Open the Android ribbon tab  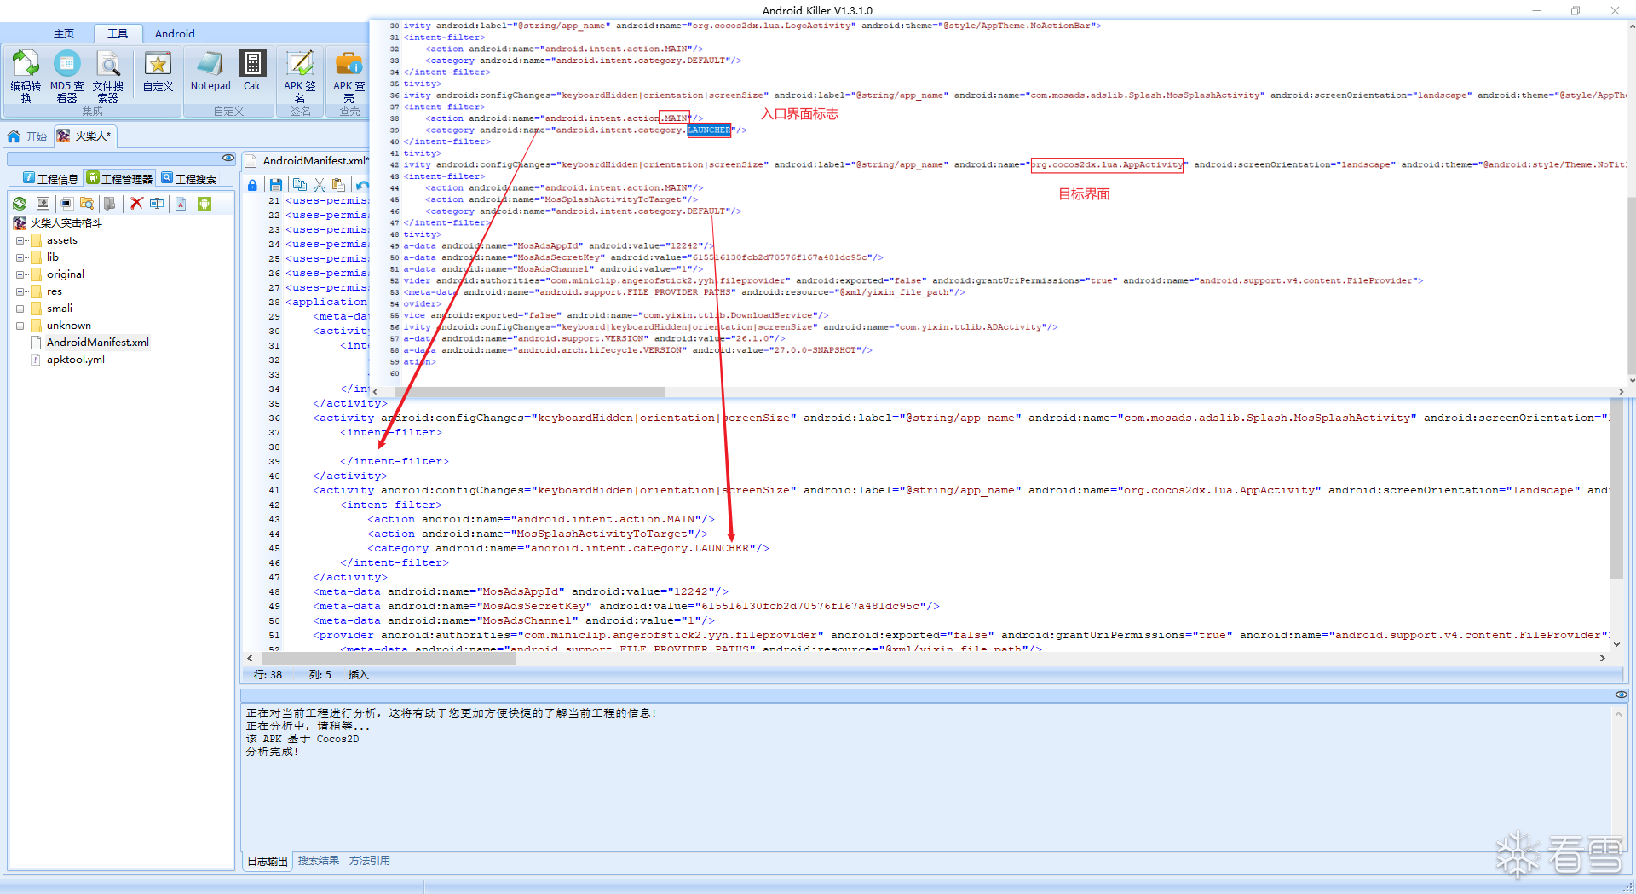point(175,33)
